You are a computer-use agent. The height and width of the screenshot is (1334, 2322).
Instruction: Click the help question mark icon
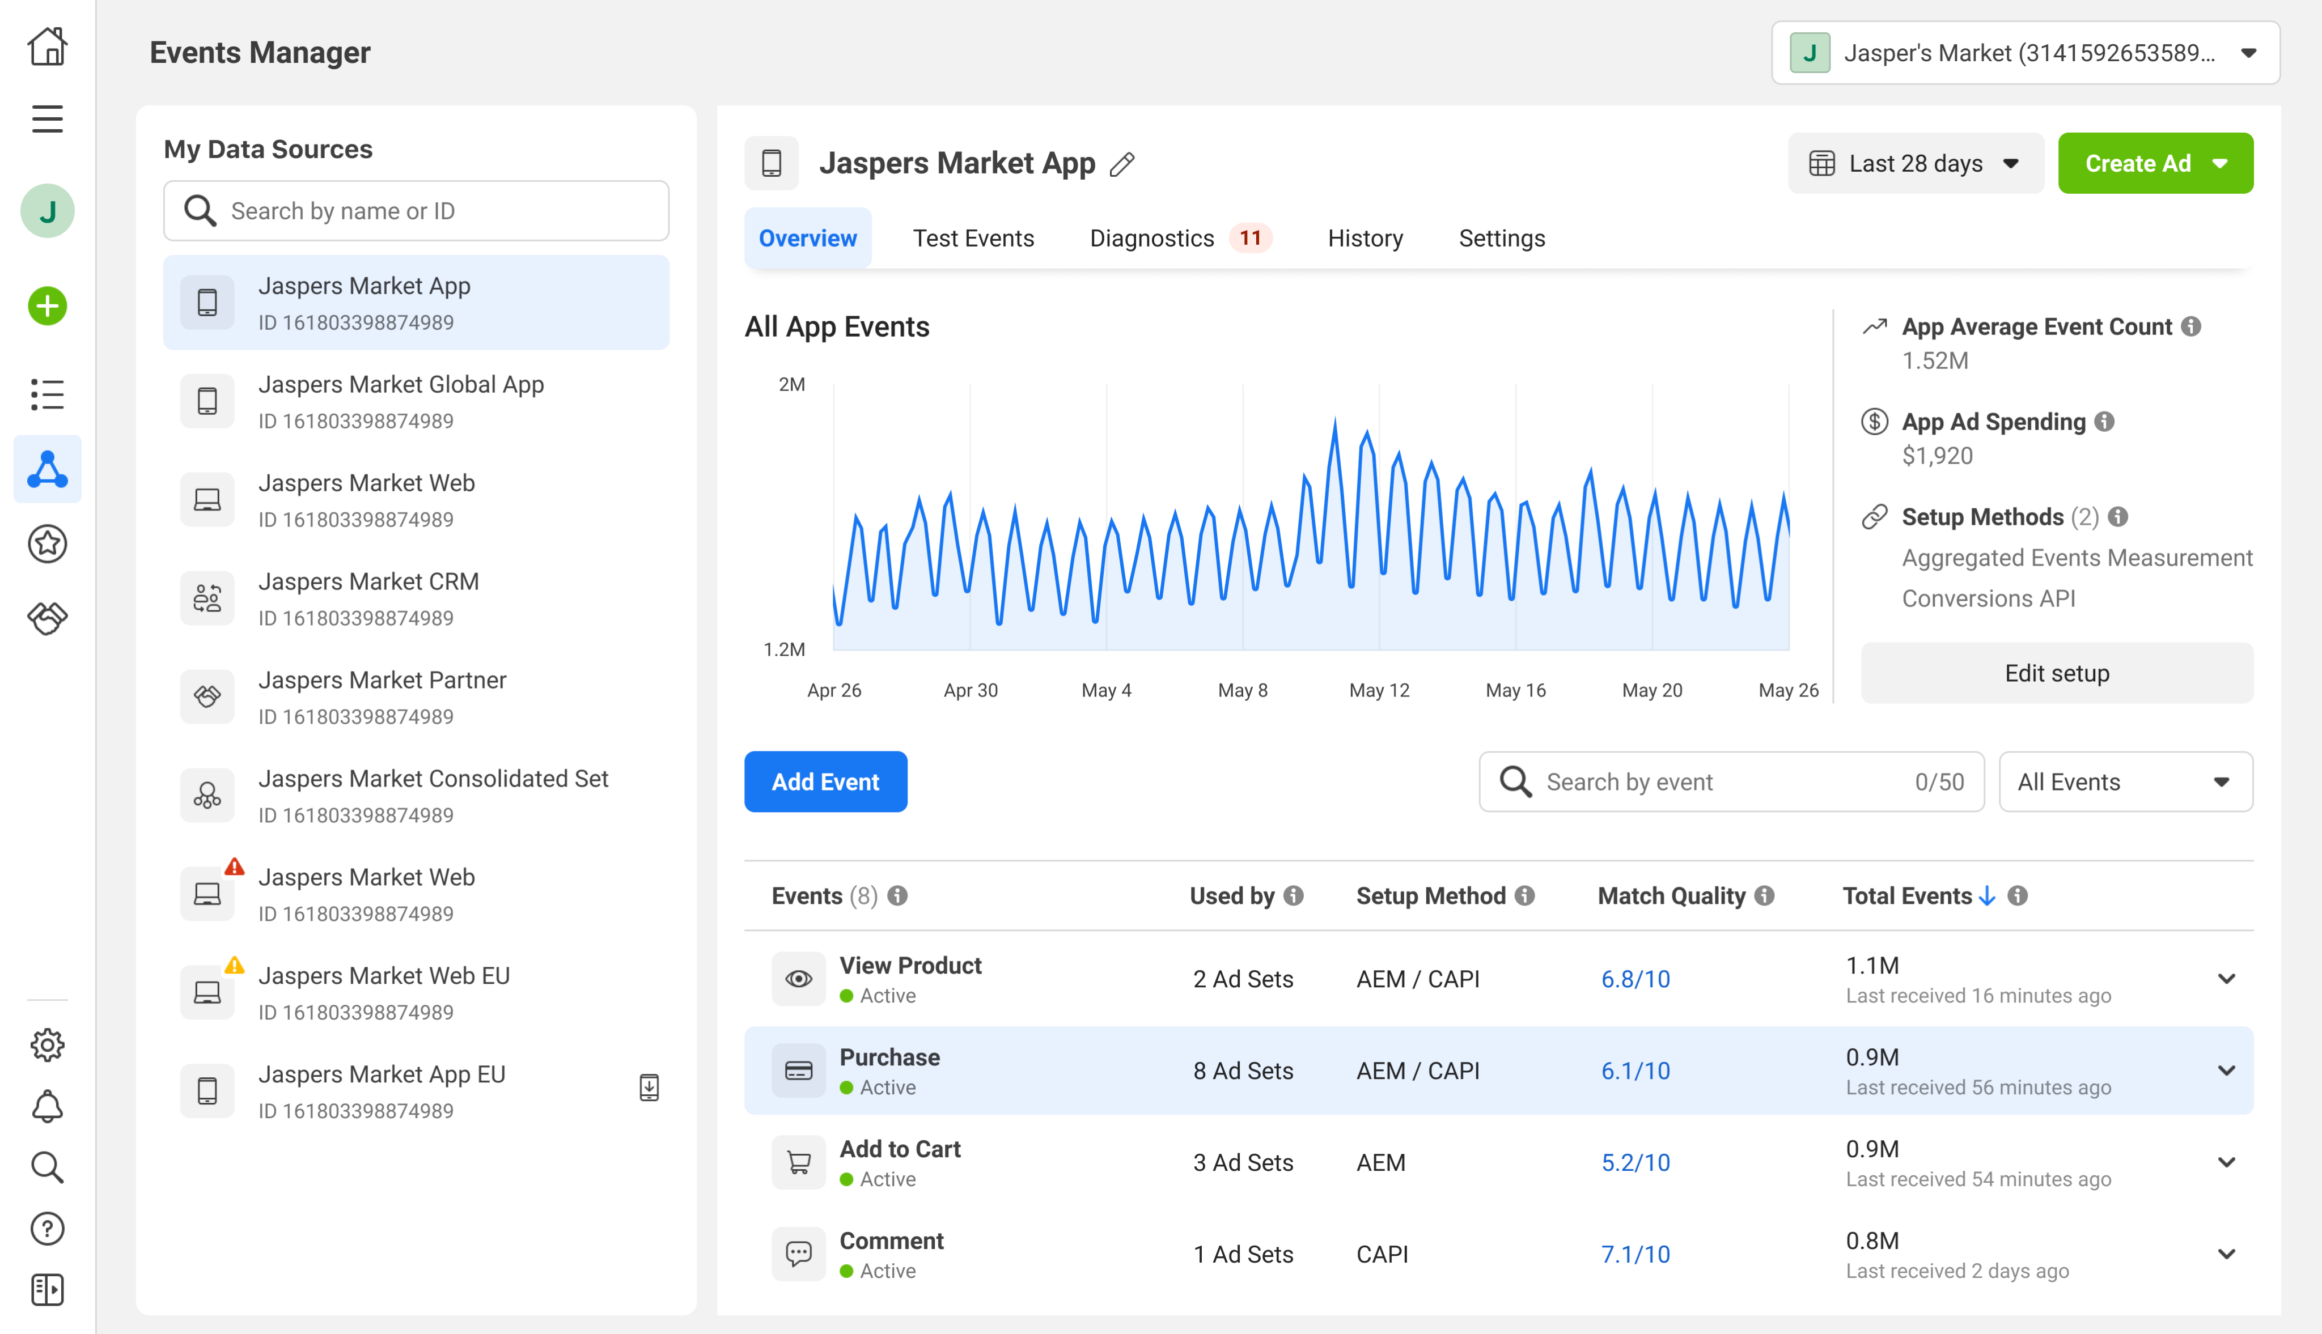pos(46,1229)
